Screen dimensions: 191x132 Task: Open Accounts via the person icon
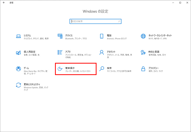[x=102, y=53]
